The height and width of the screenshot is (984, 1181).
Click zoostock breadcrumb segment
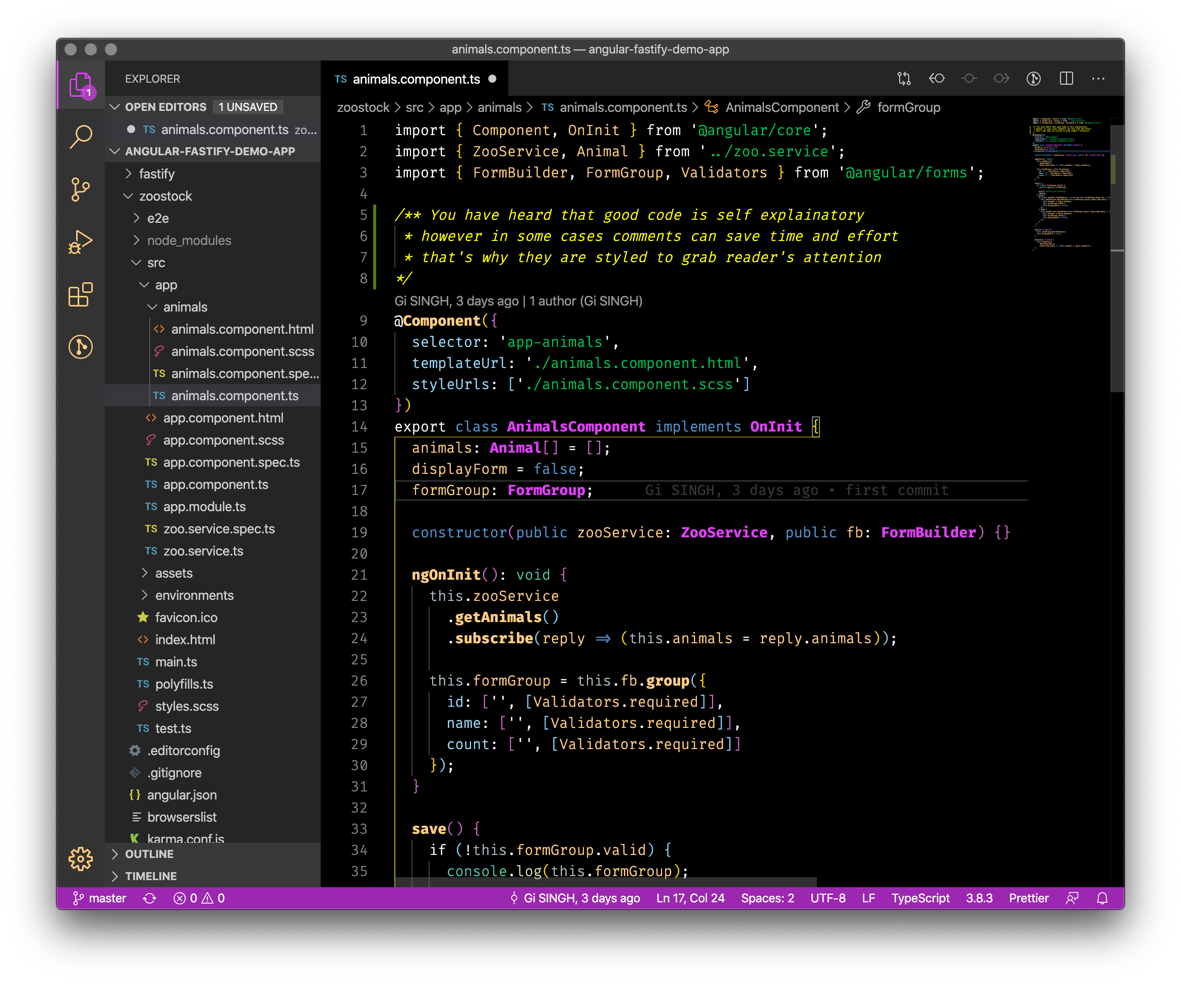pyautogui.click(x=363, y=107)
